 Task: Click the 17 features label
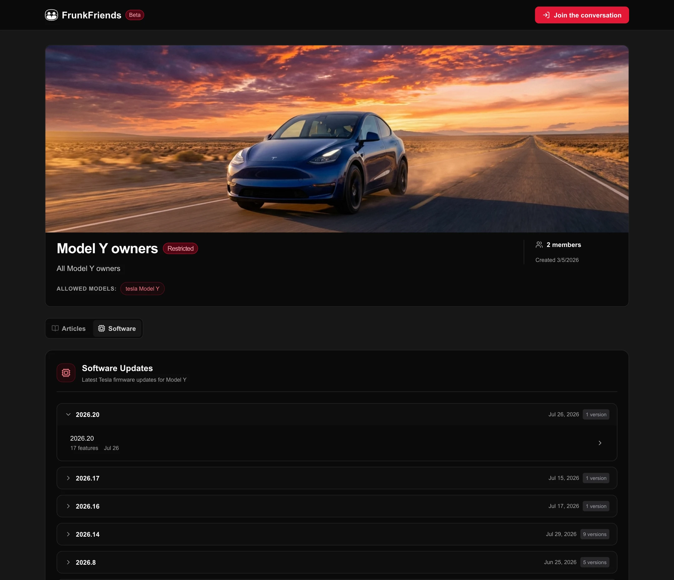pos(84,448)
